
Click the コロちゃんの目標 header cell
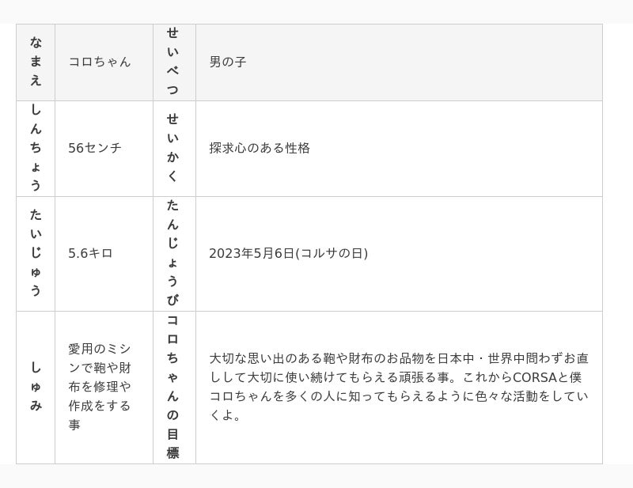173,387
